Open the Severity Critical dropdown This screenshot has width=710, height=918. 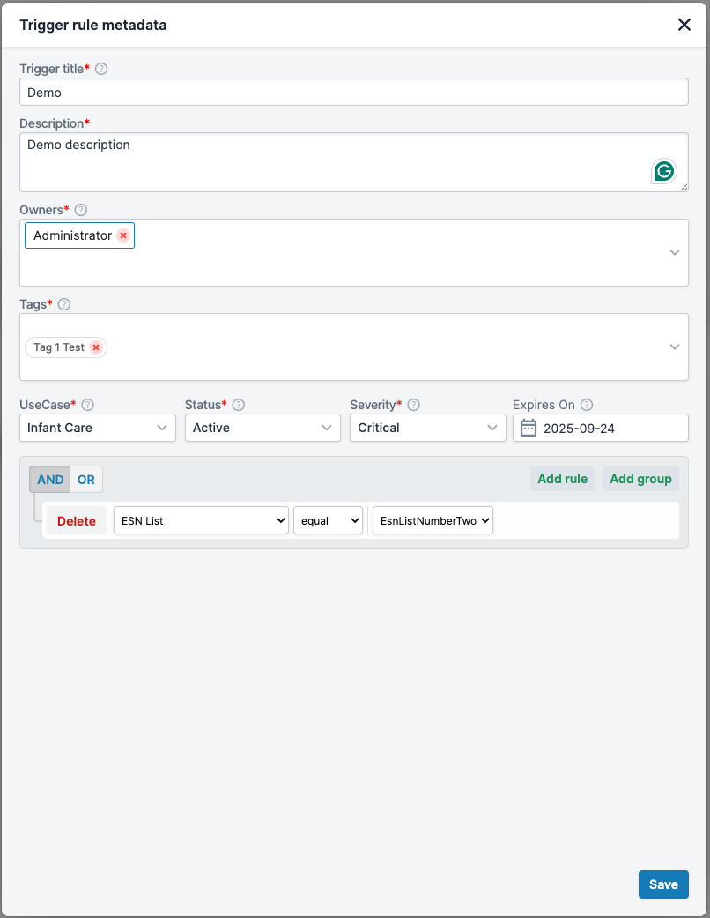[x=427, y=428]
